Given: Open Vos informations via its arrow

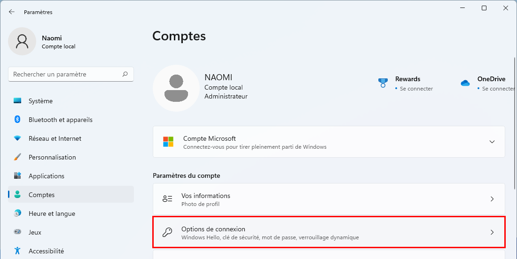Looking at the screenshot, I should (492, 199).
